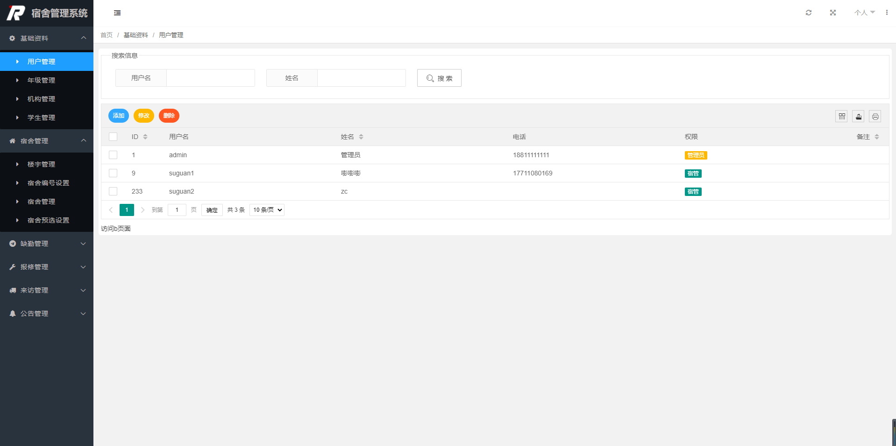Focus the 用户名 search input
The height and width of the screenshot is (446, 896).
point(211,78)
